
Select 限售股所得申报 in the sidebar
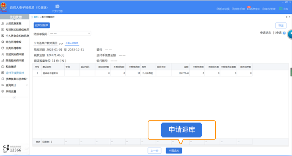(x=13, y=60)
